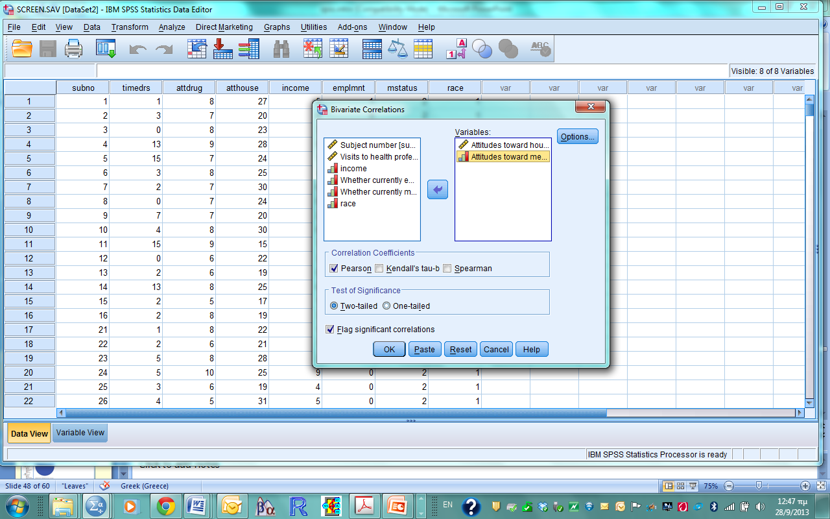Click the Reset button in the dialog
The width and height of the screenshot is (830, 519).
(461, 349)
